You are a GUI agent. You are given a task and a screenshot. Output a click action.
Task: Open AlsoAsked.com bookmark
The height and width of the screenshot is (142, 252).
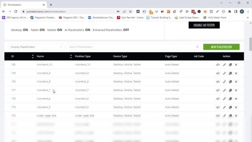click(101, 17)
